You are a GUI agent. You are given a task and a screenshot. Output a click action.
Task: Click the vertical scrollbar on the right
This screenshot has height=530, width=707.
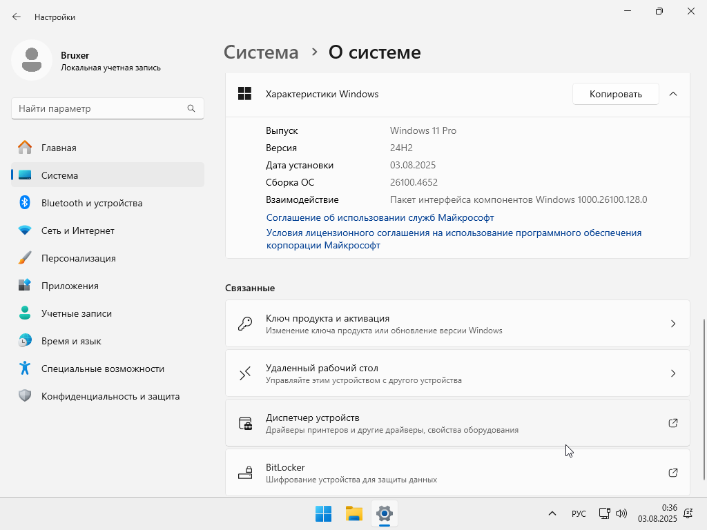point(704,400)
